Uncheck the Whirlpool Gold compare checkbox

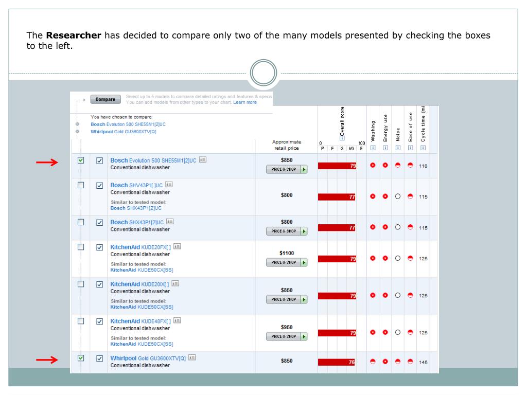(x=82, y=357)
